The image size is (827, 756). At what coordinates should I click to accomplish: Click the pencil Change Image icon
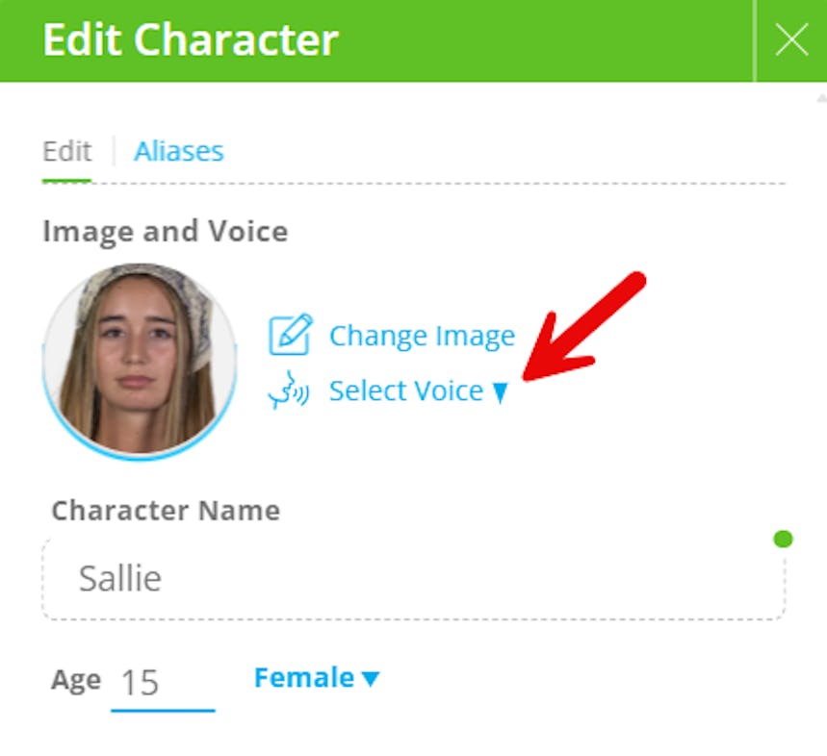290,336
